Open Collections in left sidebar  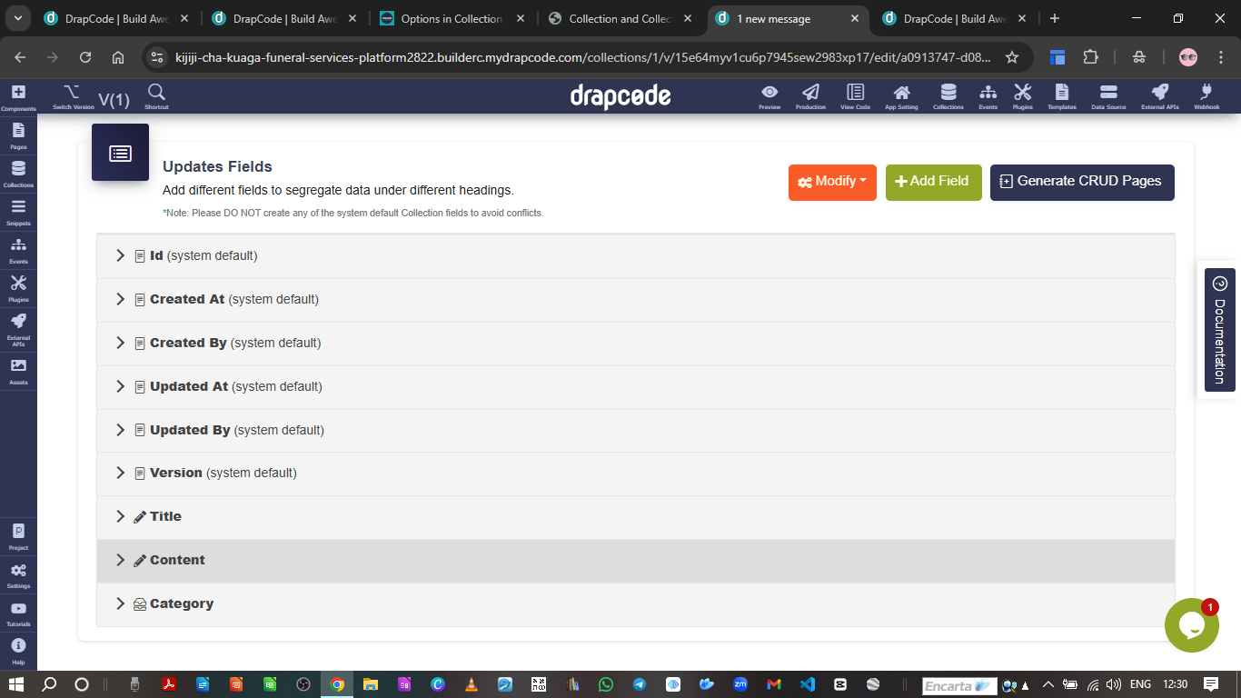pos(18,174)
